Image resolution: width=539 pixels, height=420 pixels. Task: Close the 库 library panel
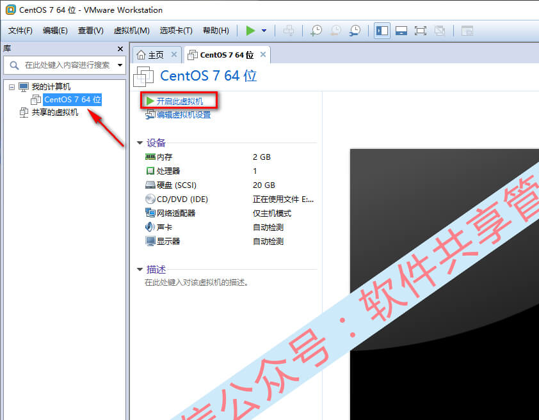tap(120, 49)
